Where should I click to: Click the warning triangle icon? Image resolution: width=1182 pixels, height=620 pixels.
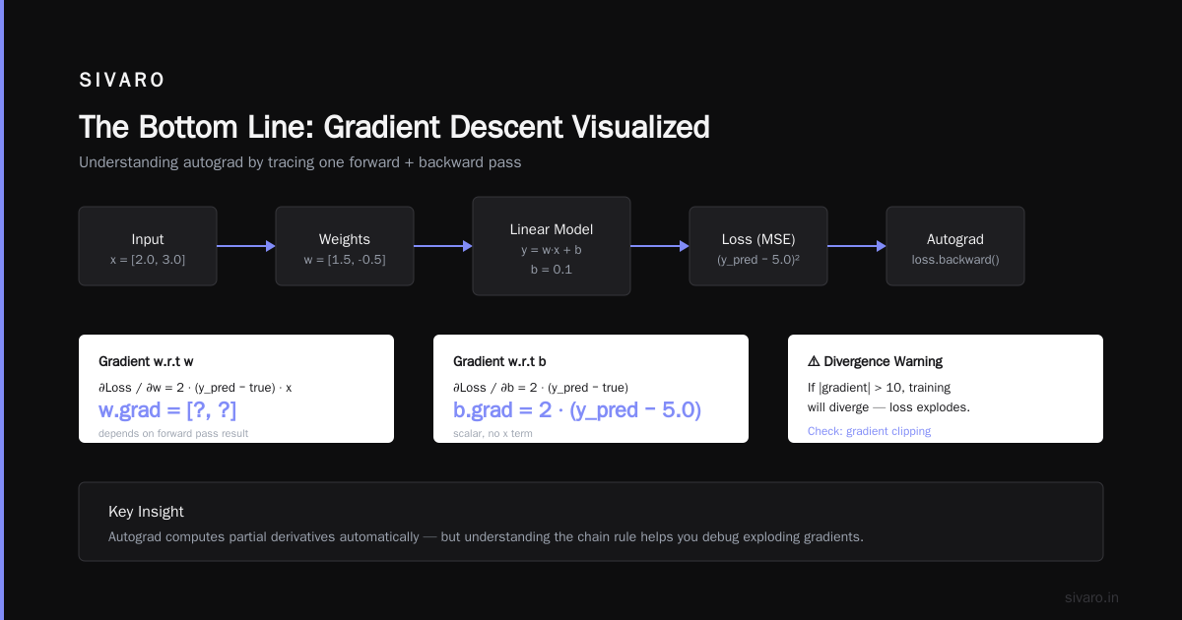point(814,361)
